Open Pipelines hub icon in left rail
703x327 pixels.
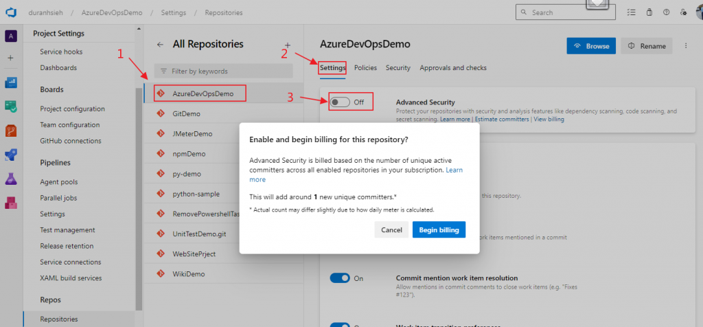11,155
